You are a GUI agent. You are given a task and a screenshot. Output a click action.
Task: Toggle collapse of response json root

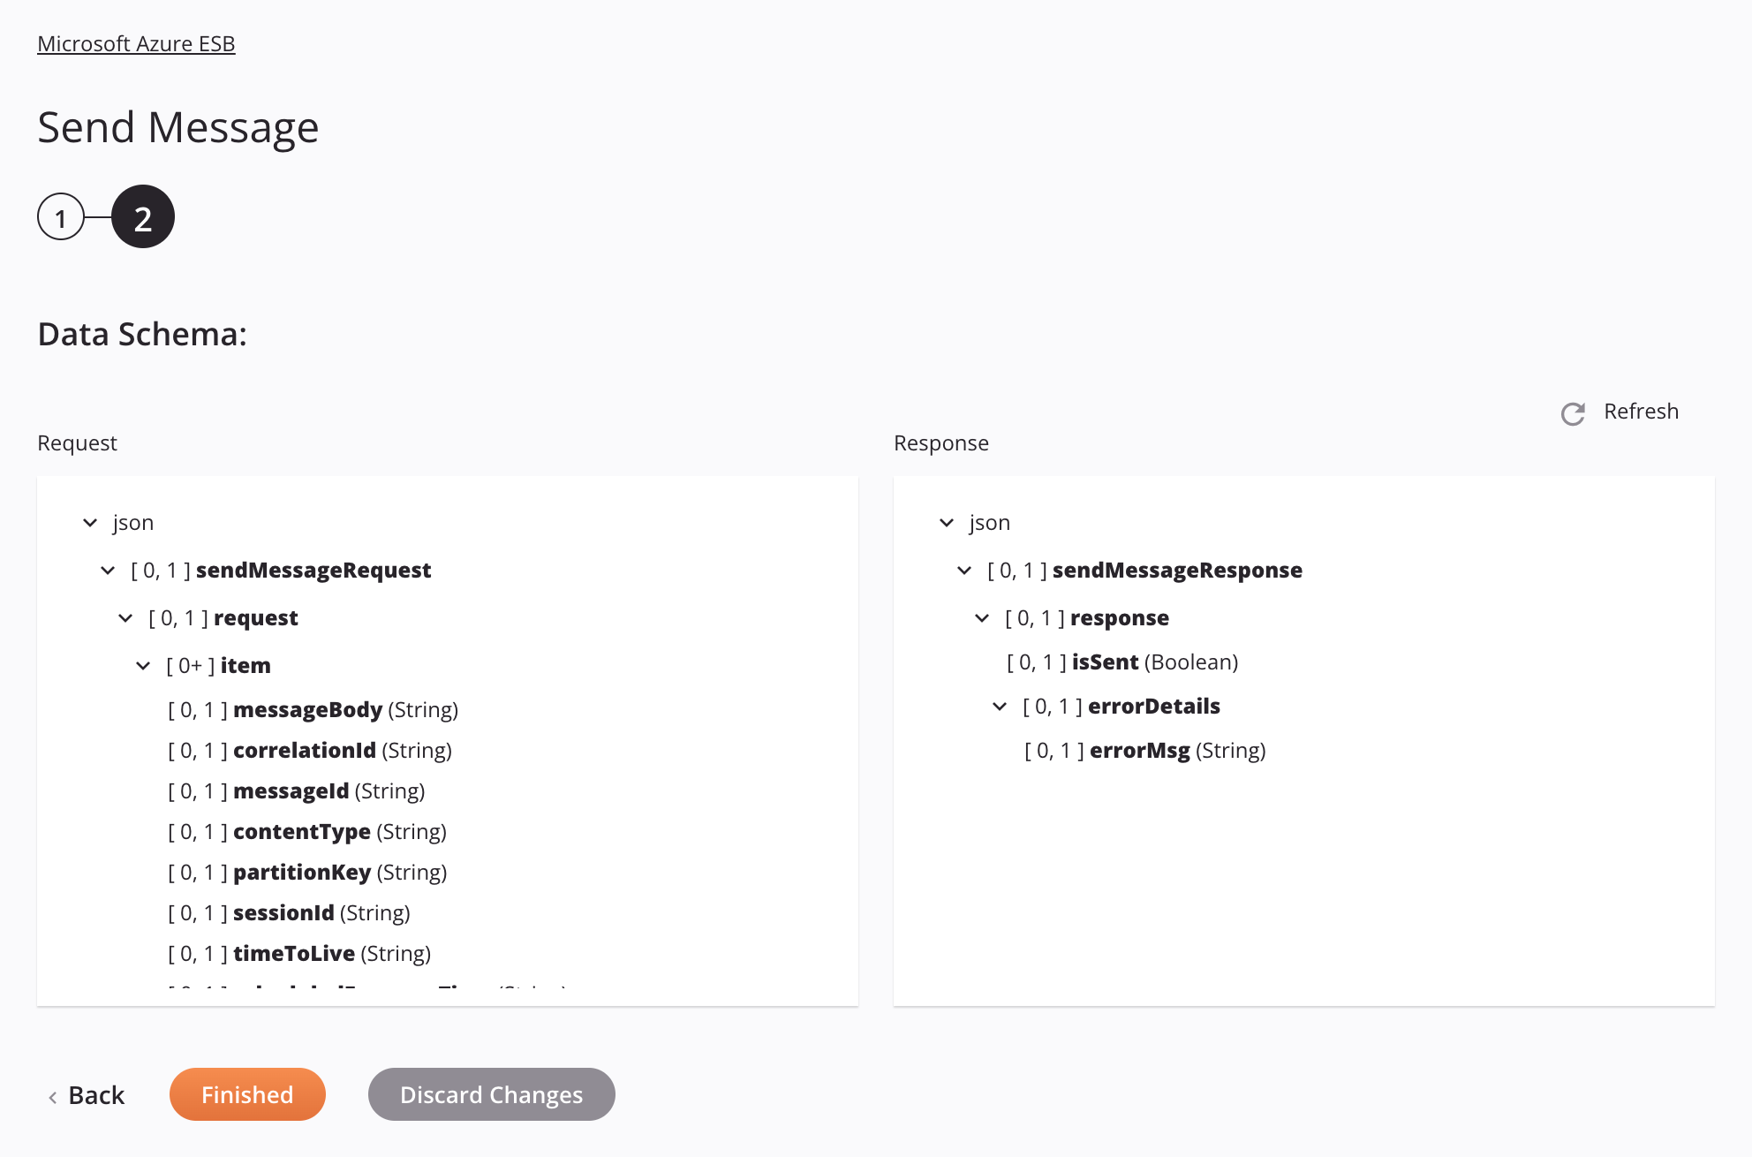point(944,522)
